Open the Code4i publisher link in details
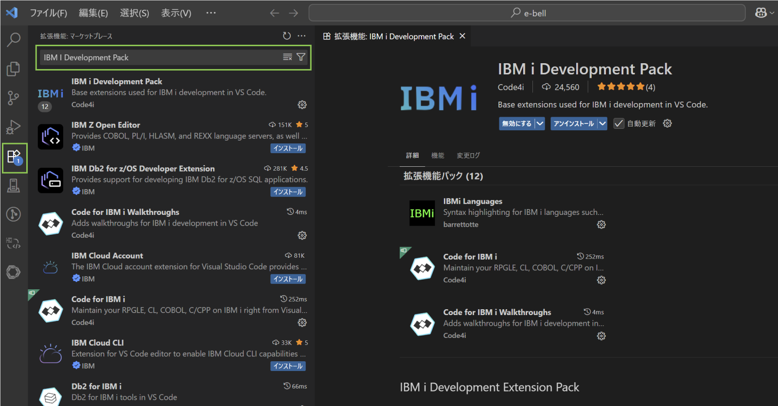 pos(511,87)
